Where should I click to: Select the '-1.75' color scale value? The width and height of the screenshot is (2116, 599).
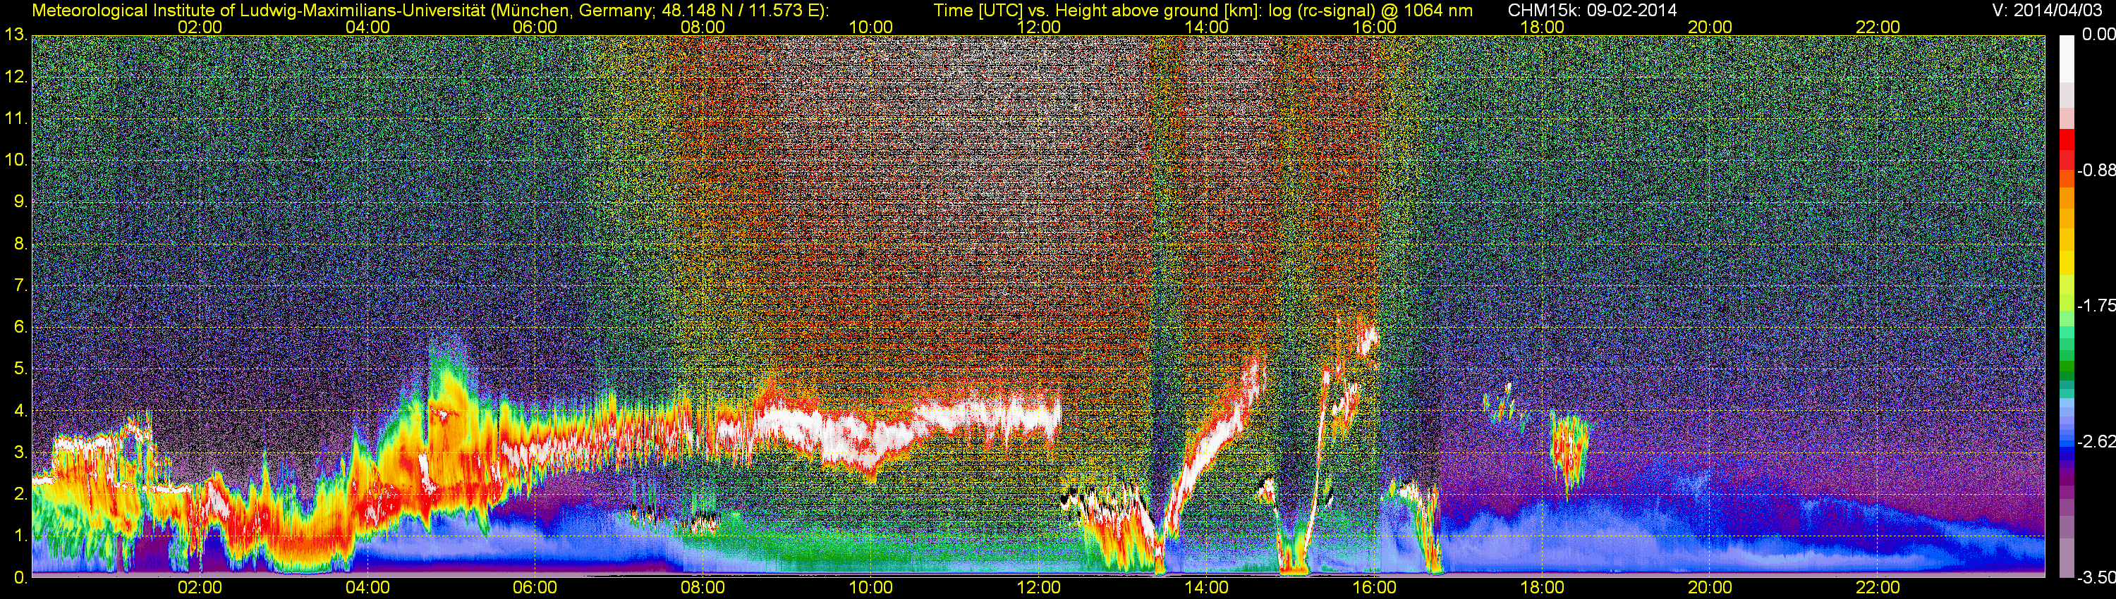pos(2096,306)
